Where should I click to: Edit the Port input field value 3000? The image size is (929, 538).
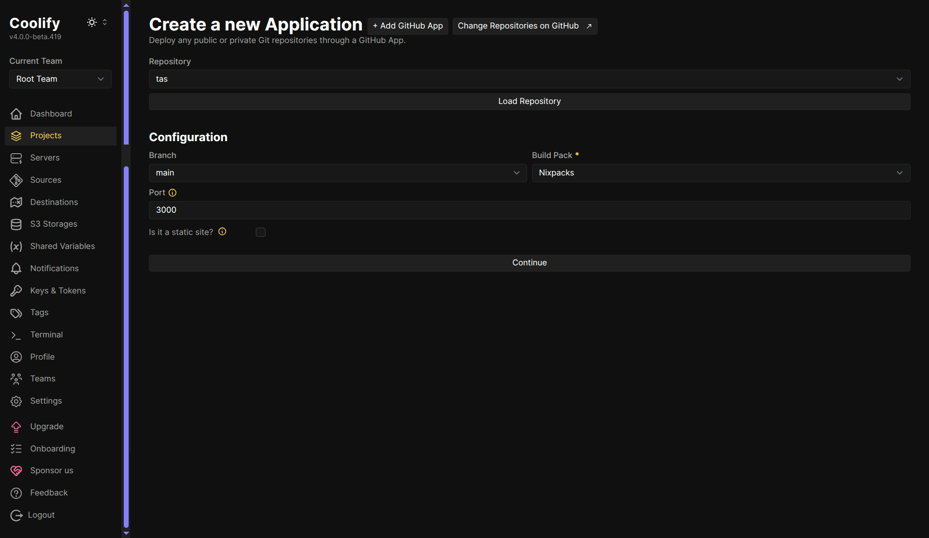click(529, 210)
